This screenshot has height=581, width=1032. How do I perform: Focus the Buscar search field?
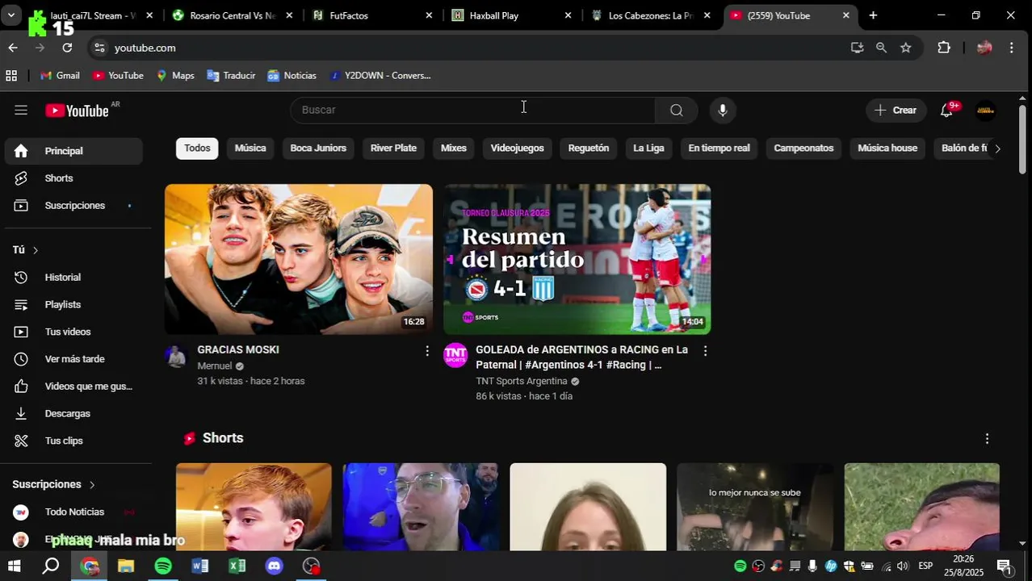click(x=472, y=111)
